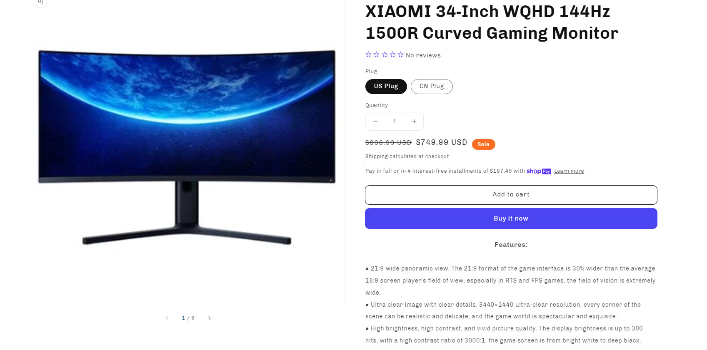Click the fifth review star
The width and height of the screenshot is (707, 350).
coord(400,55)
